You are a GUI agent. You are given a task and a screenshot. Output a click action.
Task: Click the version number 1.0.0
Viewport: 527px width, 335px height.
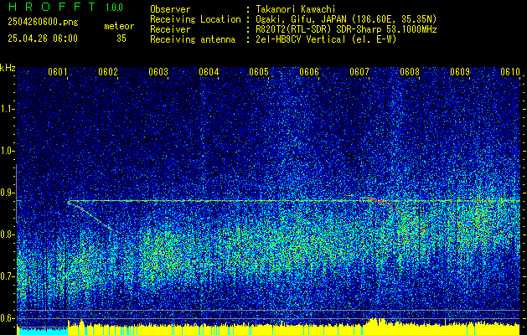click(x=114, y=8)
